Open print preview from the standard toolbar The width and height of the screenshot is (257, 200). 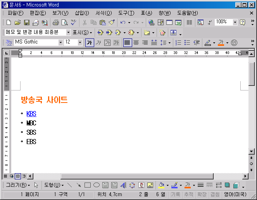(x=65, y=23)
